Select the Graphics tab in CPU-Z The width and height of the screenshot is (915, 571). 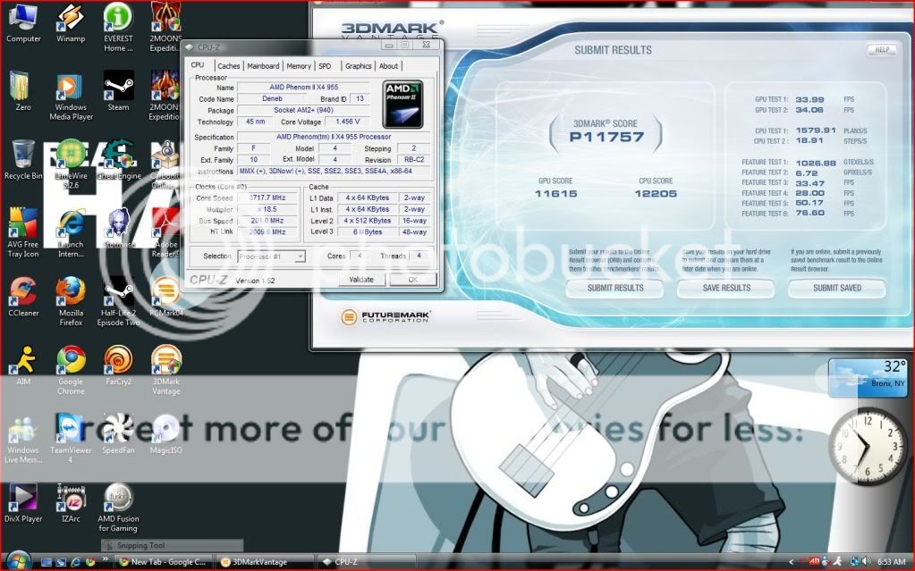pos(359,66)
